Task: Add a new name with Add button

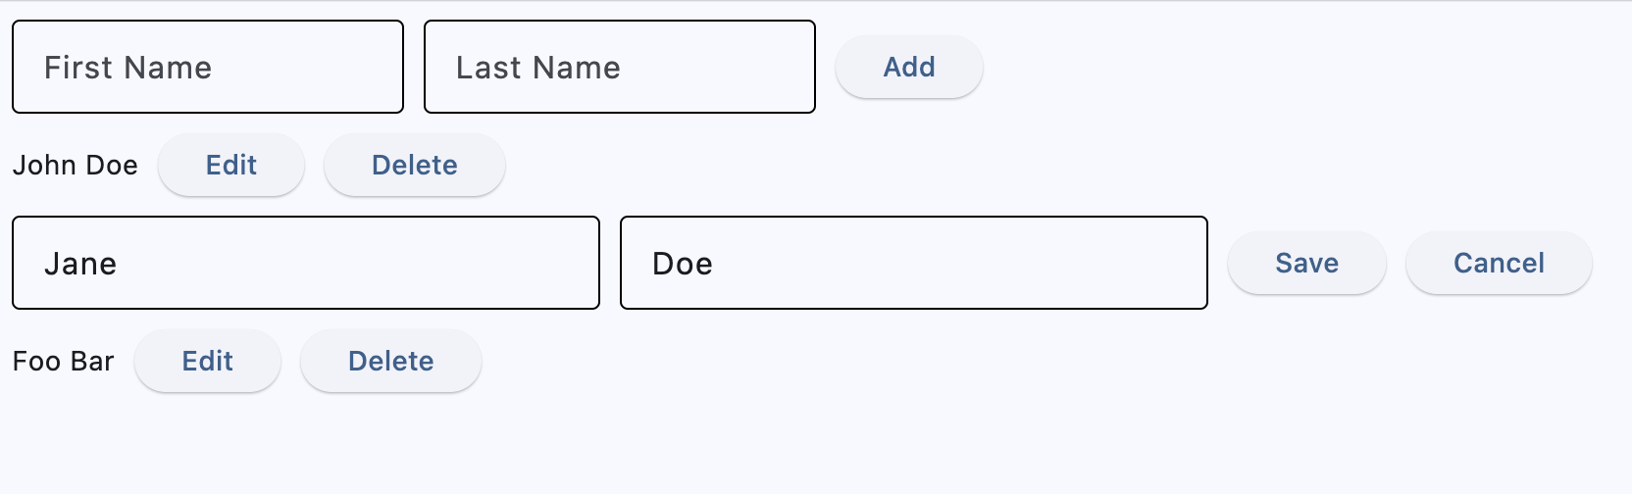Action: [909, 67]
